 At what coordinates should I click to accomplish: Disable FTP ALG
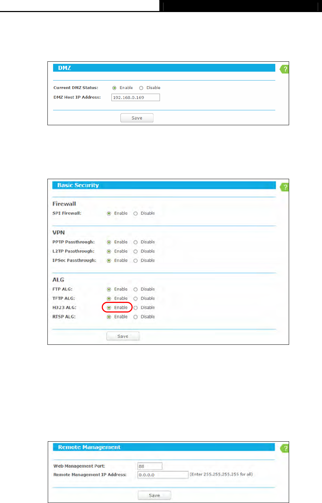coord(136,289)
